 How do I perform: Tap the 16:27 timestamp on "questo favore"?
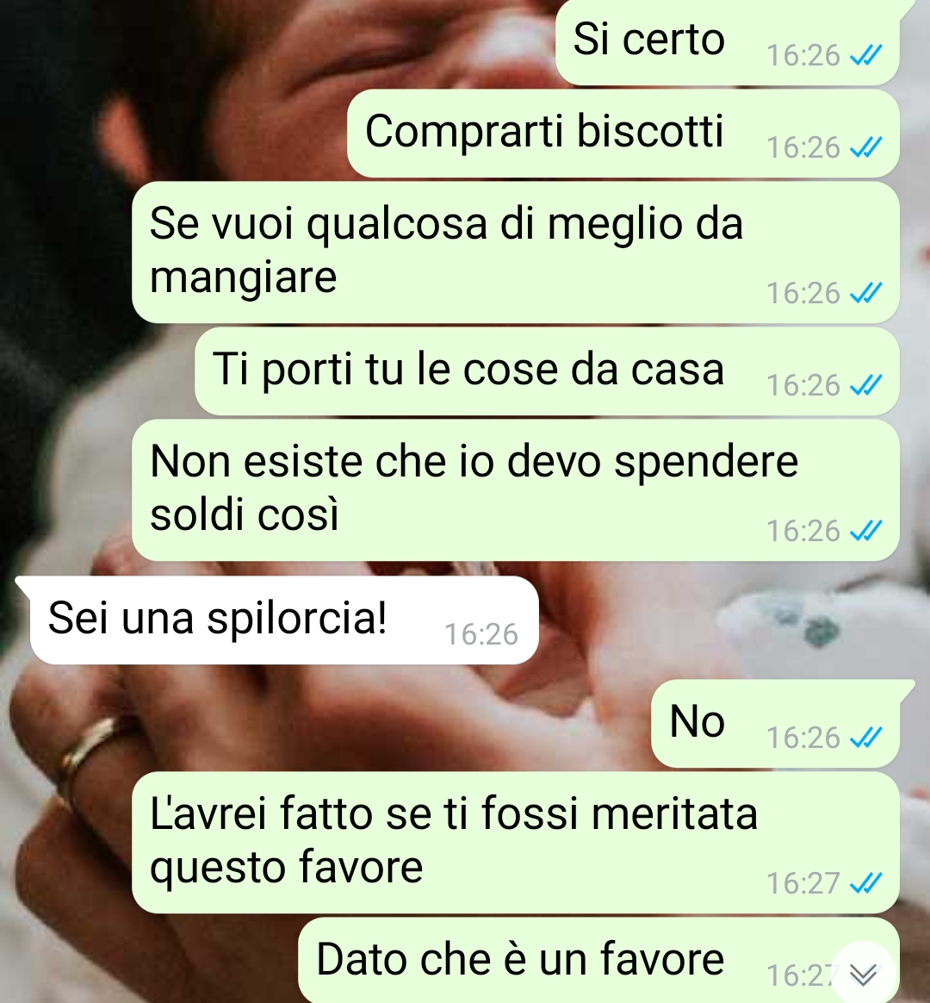point(803,884)
